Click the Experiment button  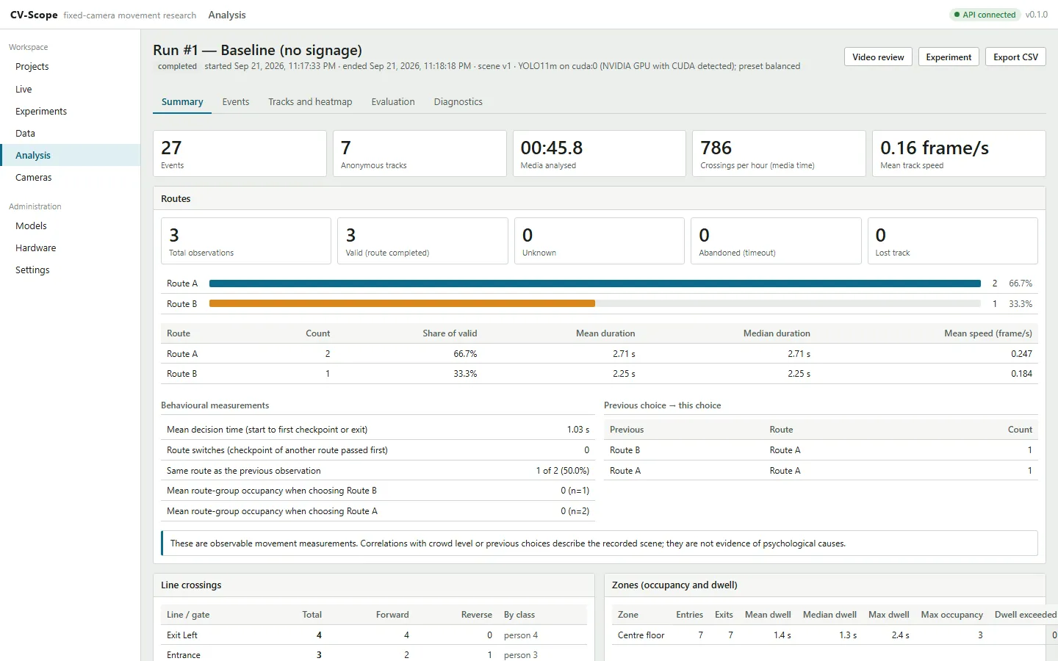pyautogui.click(x=949, y=57)
